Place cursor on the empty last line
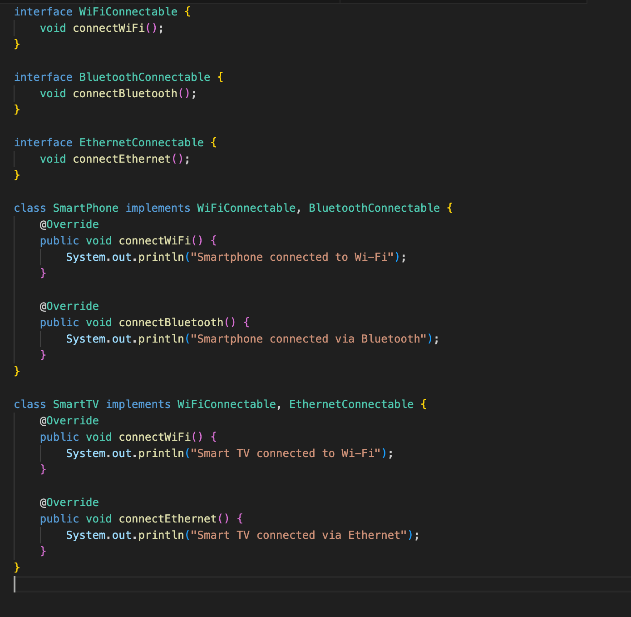Image resolution: width=631 pixels, height=617 pixels. pyautogui.click(x=182, y=584)
